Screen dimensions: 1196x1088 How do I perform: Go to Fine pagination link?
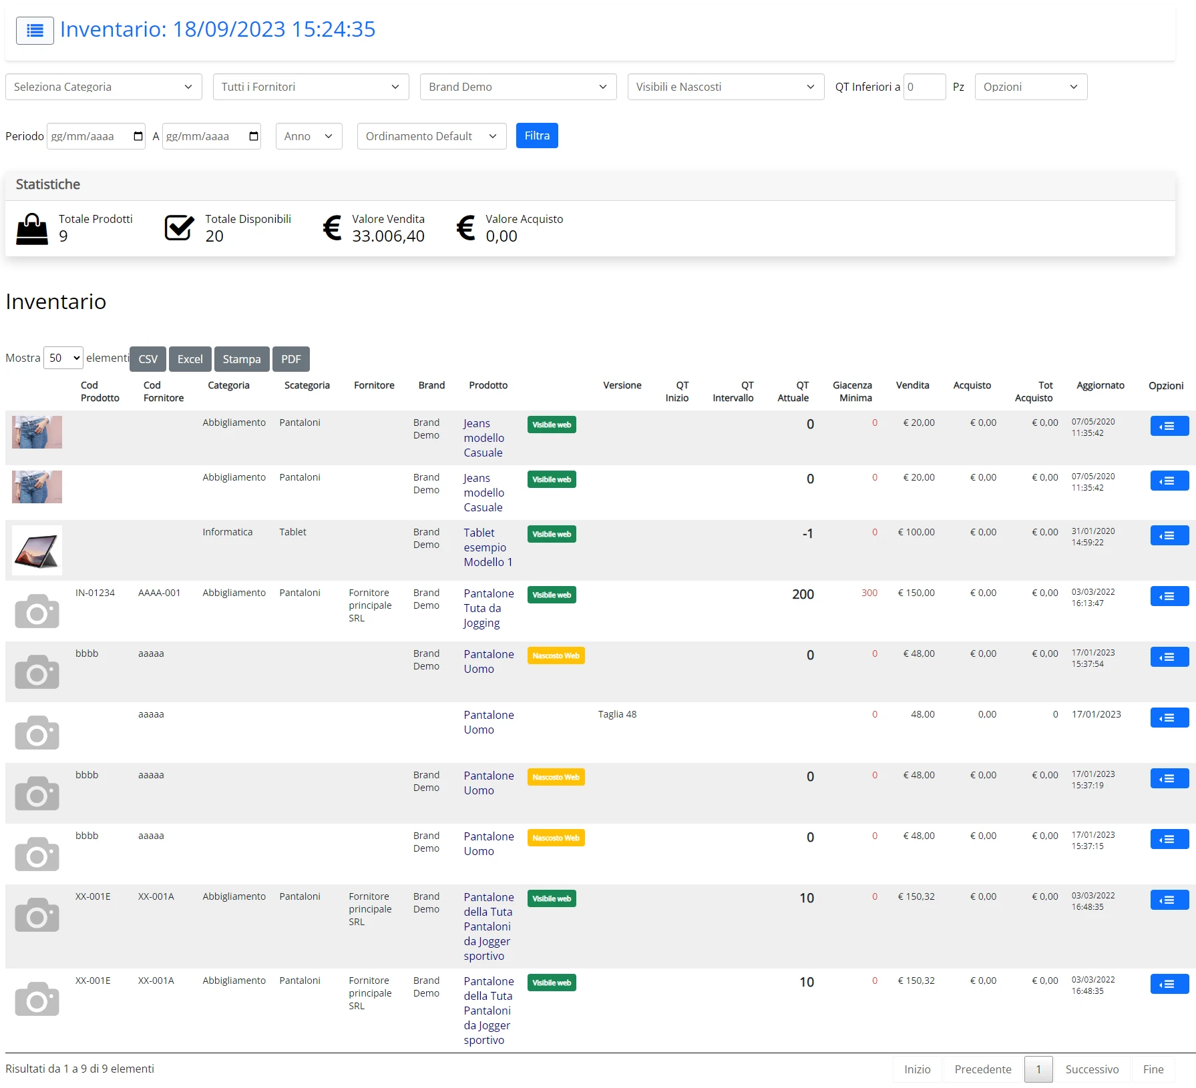pyautogui.click(x=1153, y=1069)
